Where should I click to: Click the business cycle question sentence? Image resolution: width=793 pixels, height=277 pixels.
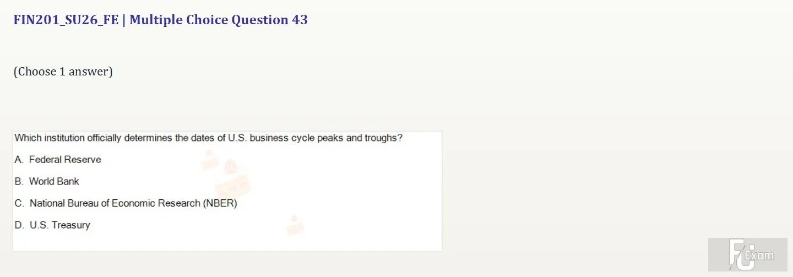pos(209,138)
